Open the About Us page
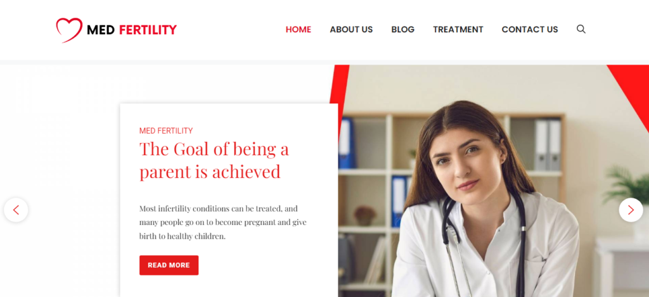649x297 pixels. tap(351, 29)
